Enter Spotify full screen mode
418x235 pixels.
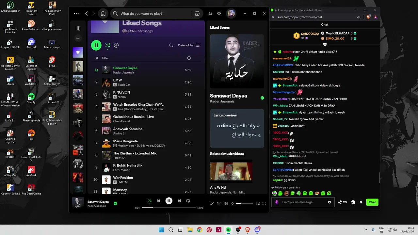(x=265, y=203)
